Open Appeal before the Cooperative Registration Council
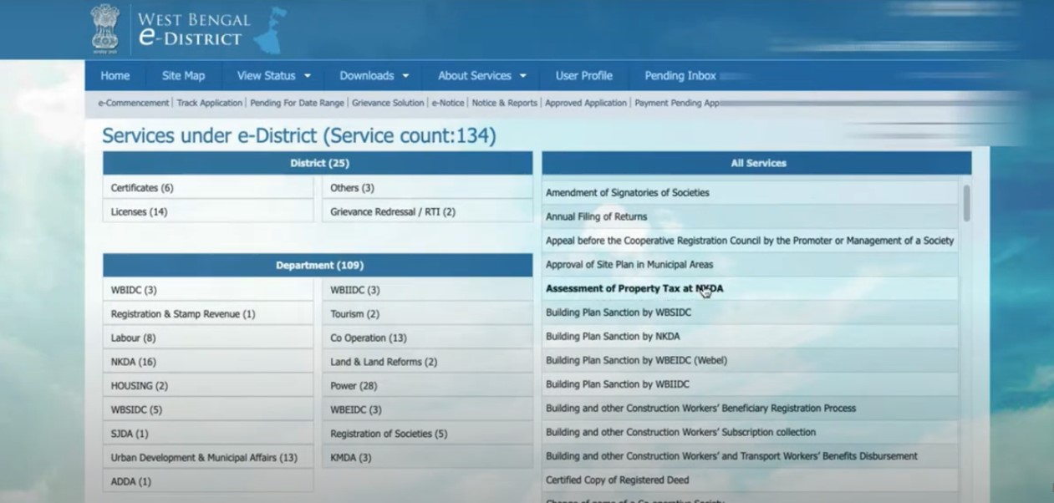This screenshot has height=503, width=1054. point(750,241)
